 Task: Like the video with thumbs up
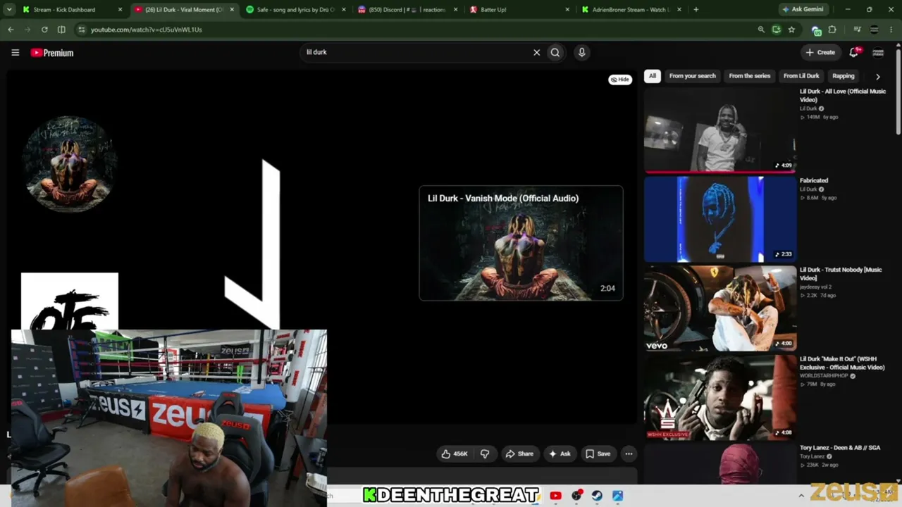(x=455, y=454)
